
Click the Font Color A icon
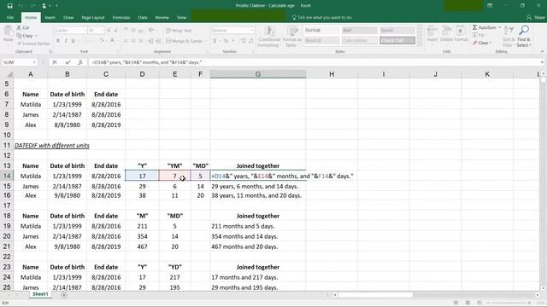click(112, 41)
